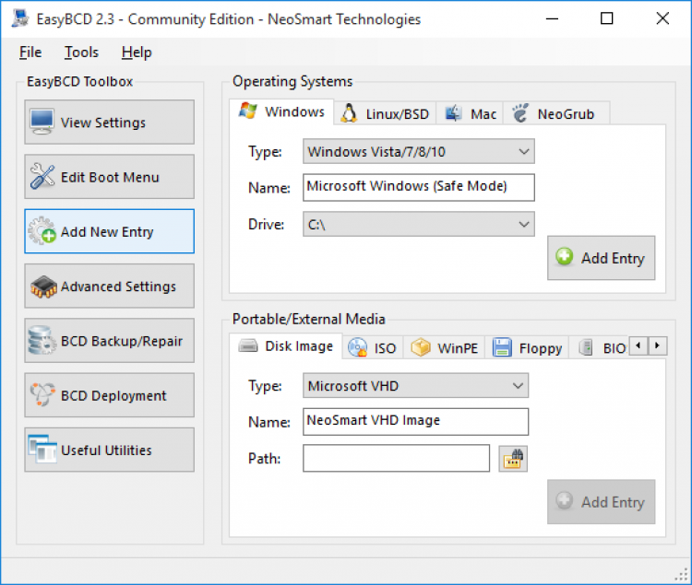The image size is (692, 585).
Task: Expand the Drive dropdown showing C:\
Action: click(x=419, y=224)
